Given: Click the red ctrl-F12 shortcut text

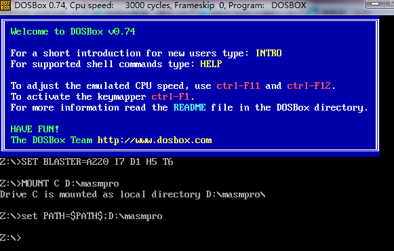Looking at the screenshot, I should 309,86.
